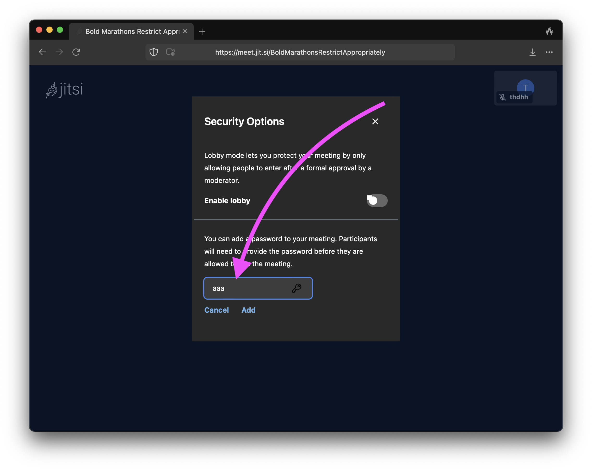The width and height of the screenshot is (592, 470).
Task: Click the key icon in the password field
Action: pyautogui.click(x=297, y=288)
